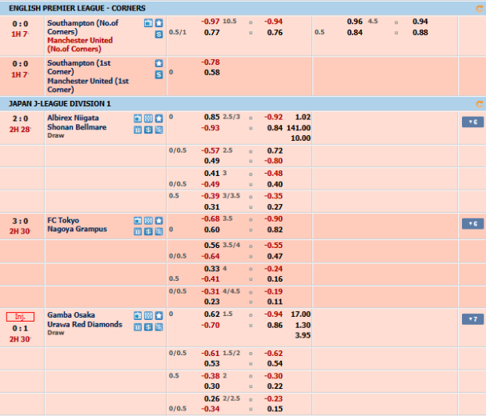Bet Albirex match draw odds 10.00
The width and height of the screenshot is (486, 416).
(x=301, y=138)
